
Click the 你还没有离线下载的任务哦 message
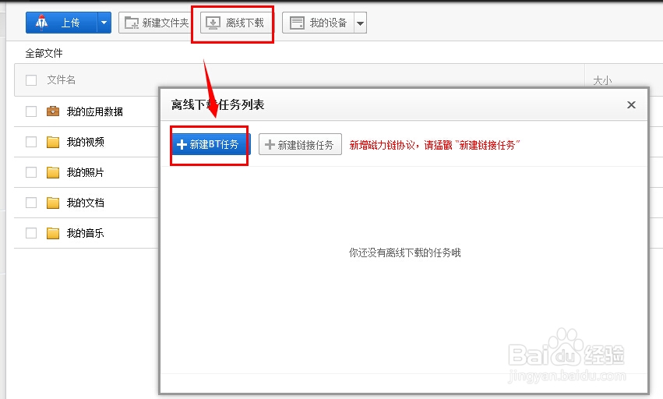(404, 253)
